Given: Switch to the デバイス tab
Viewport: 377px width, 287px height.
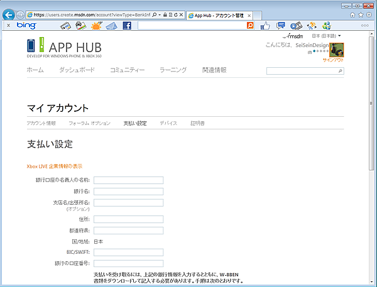Looking at the screenshot, I should (x=168, y=123).
